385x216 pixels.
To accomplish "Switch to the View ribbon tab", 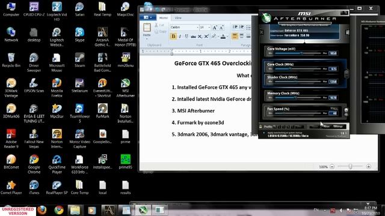I will [x=178, y=18].
